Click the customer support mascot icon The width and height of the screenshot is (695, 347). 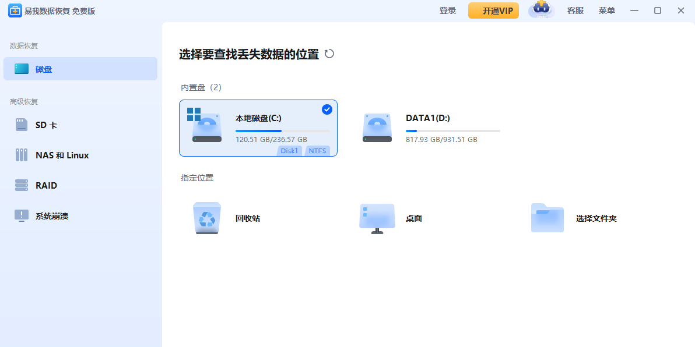pyautogui.click(x=539, y=10)
